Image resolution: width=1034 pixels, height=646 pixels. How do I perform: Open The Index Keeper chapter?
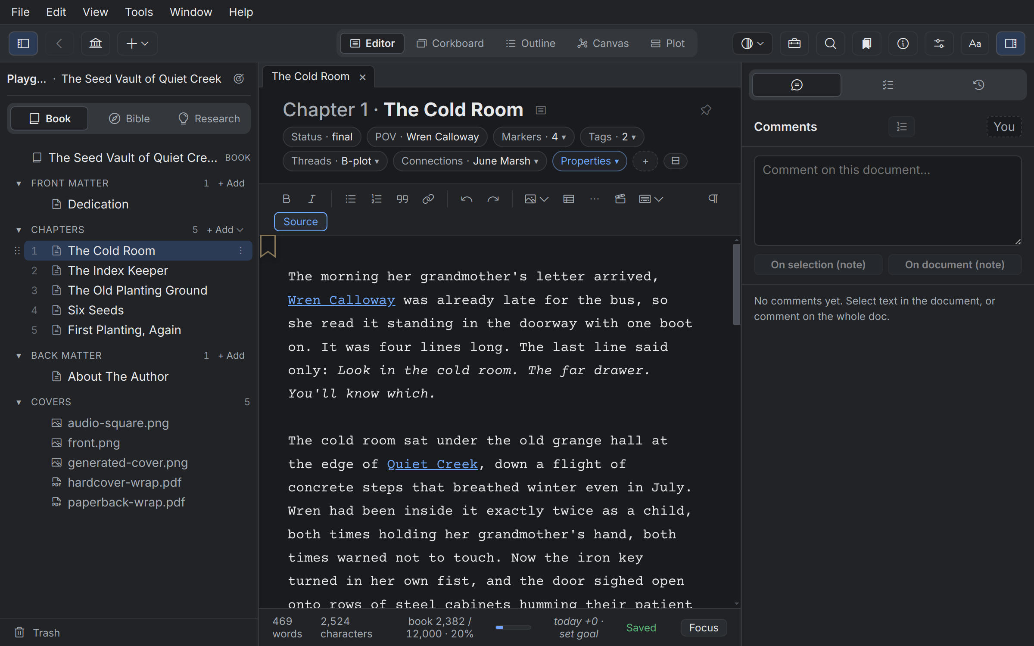[138, 270]
